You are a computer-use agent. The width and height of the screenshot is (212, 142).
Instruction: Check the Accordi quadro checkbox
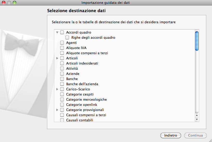tap(62, 33)
